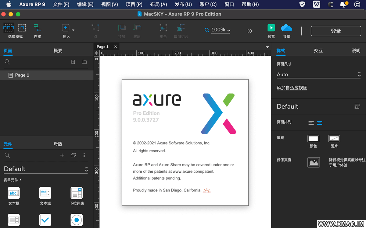Click the 插入 insert plus icon
The height and width of the screenshot is (228, 366).
pos(66,28)
